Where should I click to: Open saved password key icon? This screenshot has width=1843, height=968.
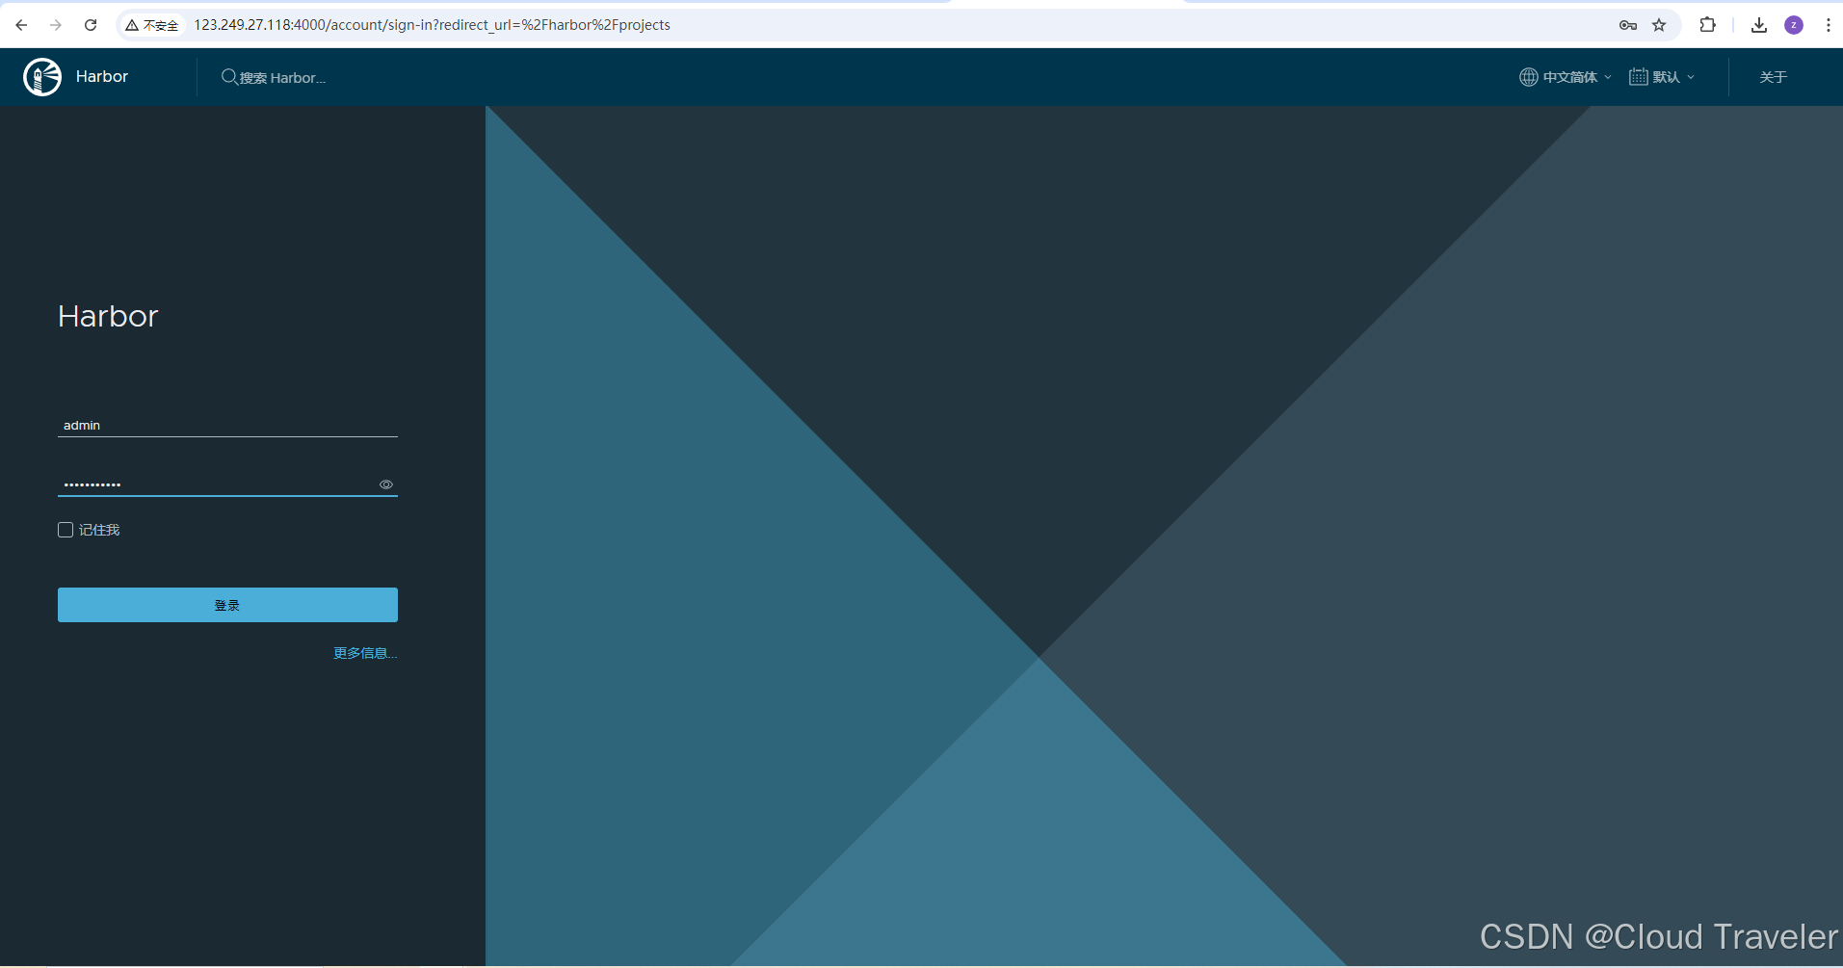click(1628, 25)
